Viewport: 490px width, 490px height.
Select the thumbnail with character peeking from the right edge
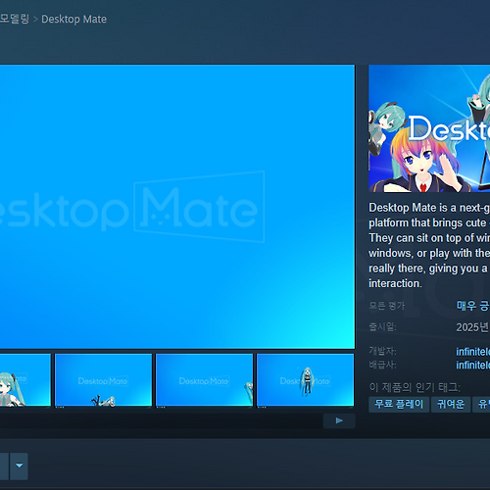click(204, 380)
